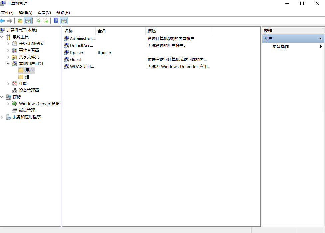Click the Disk Management icon

click(15, 110)
